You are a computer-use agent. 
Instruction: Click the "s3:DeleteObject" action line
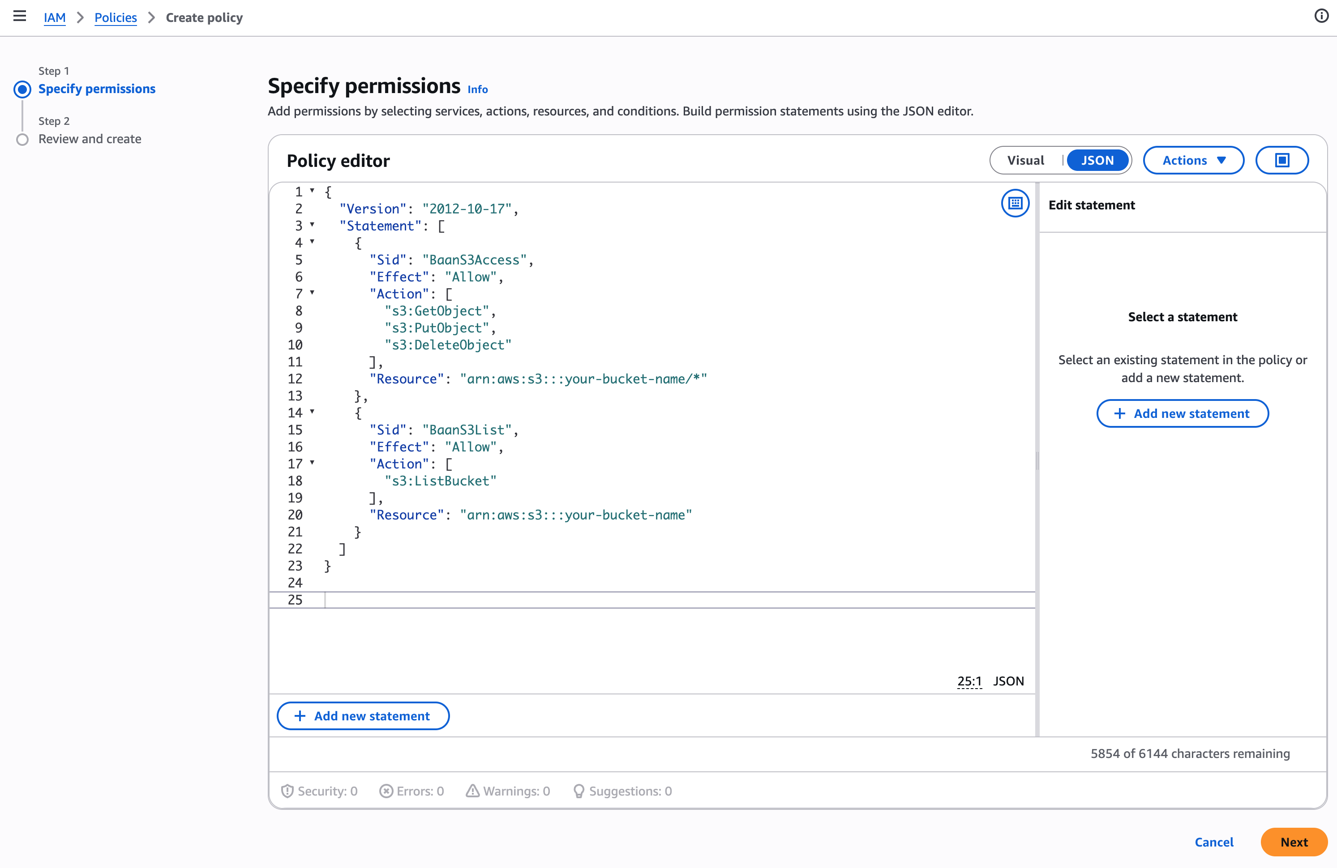point(448,345)
